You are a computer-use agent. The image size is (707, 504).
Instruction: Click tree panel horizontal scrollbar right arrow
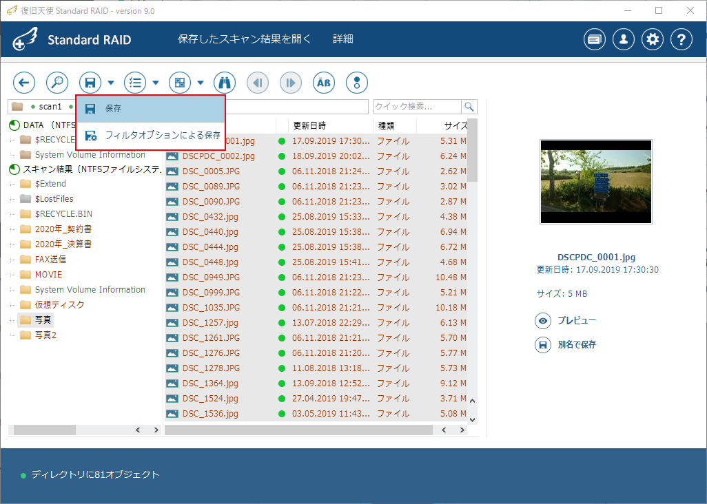point(156,430)
